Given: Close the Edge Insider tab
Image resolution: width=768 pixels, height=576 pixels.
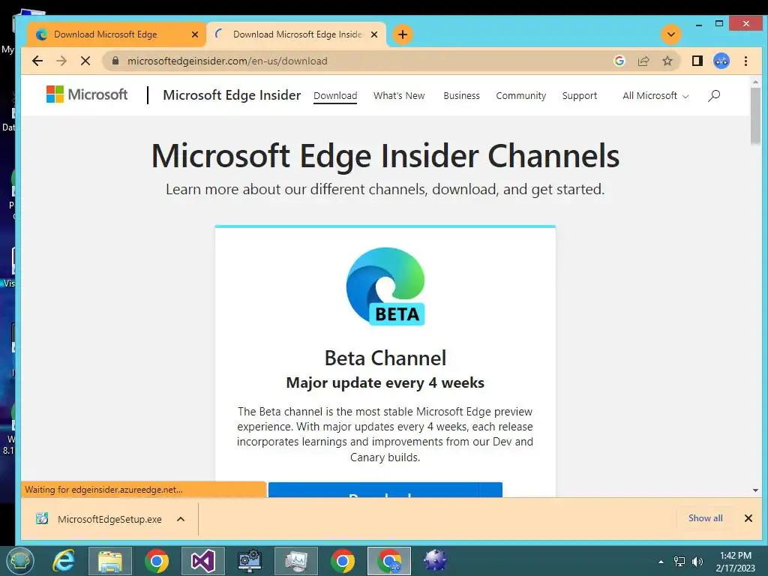Looking at the screenshot, I should click(374, 34).
